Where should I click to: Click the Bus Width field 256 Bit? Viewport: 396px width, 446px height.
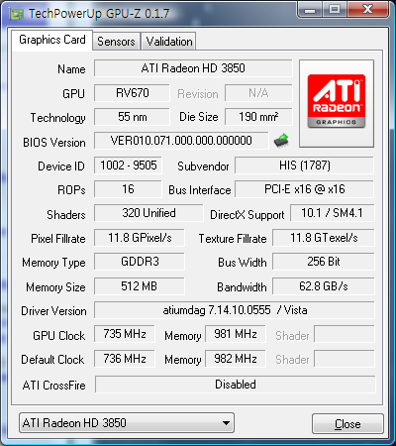pos(324,262)
